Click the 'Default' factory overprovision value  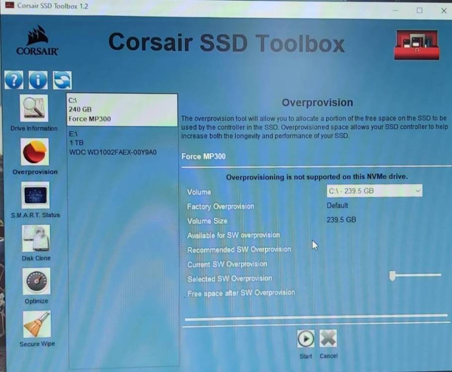tap(337, 205)
